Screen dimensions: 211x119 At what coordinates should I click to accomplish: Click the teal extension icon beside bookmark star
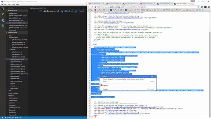pos(202,7)
